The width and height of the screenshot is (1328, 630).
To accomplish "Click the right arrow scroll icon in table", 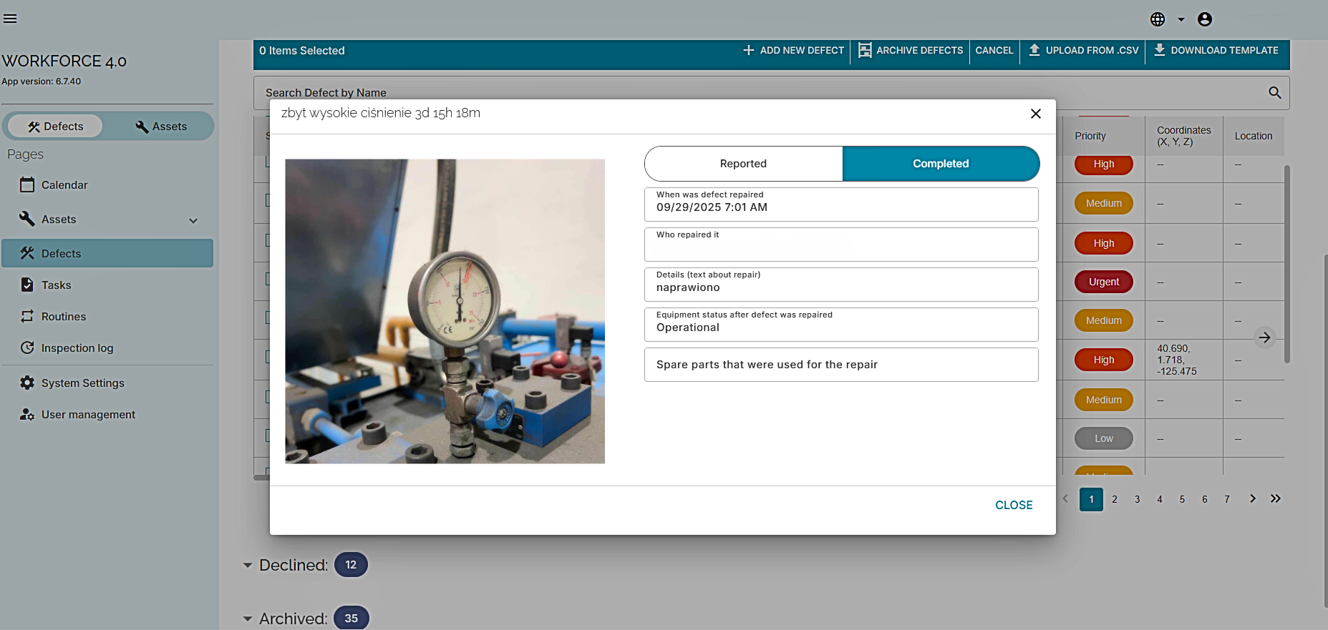I will click(x=1265, y=338).
